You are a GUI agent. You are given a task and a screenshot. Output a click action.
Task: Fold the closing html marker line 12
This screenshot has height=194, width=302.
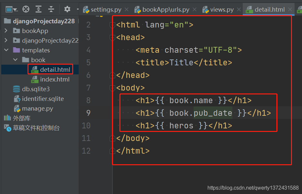[x=112, y=151]
